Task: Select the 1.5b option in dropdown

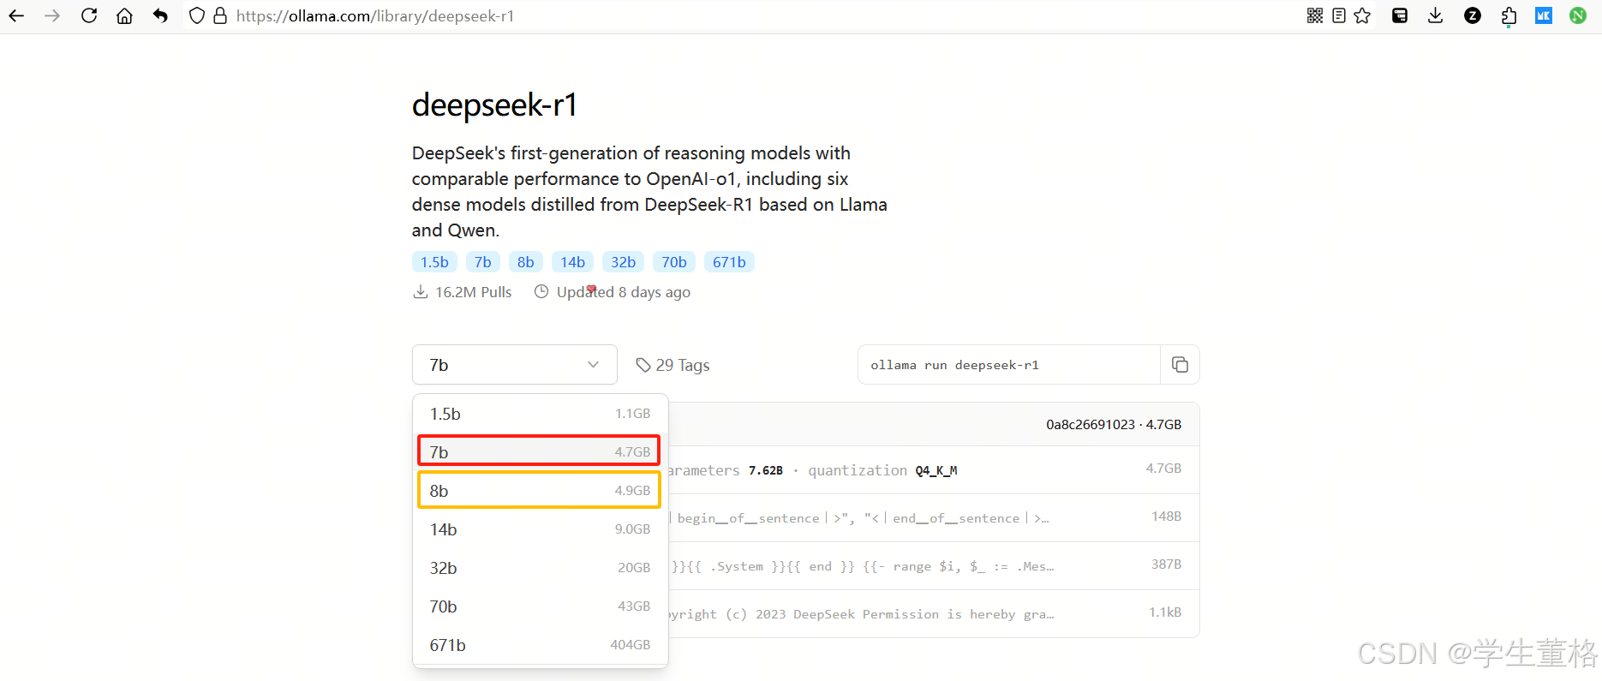Action: (540, 414)
